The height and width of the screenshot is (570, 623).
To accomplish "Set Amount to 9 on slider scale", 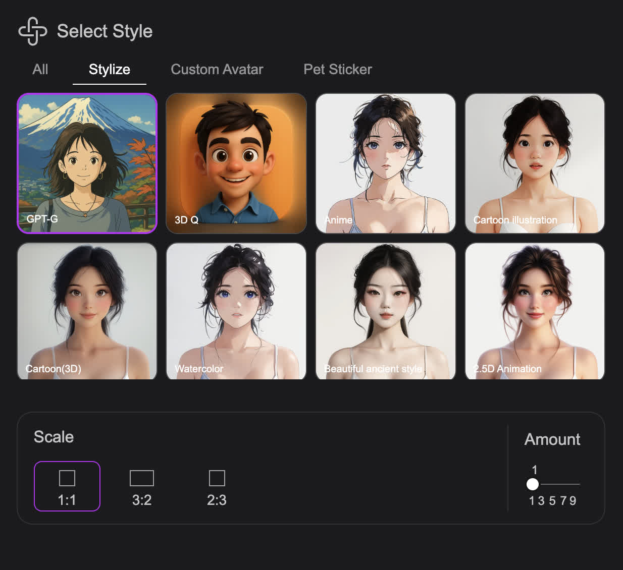I will click(x=573, y=501).
